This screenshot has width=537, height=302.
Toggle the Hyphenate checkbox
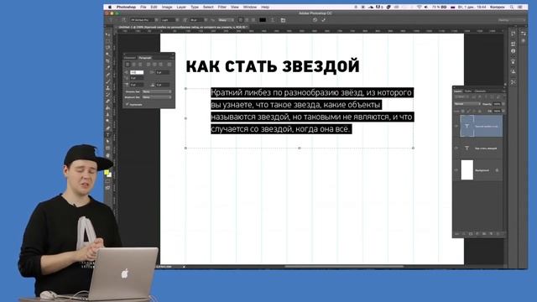128,104
